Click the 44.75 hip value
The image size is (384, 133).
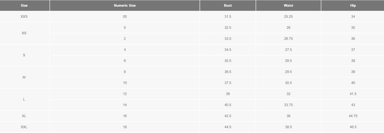click(353, 116)
